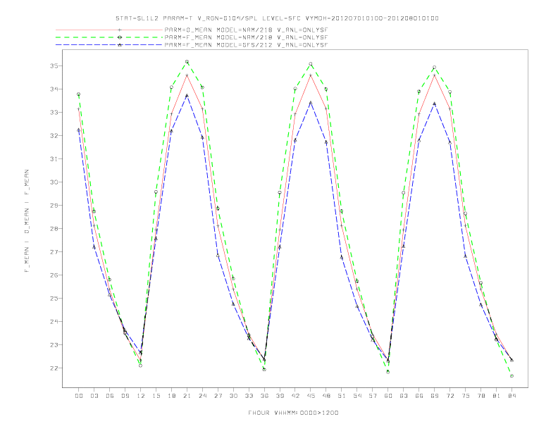Click x-axis forecast hour label 00

click(79, 396)
